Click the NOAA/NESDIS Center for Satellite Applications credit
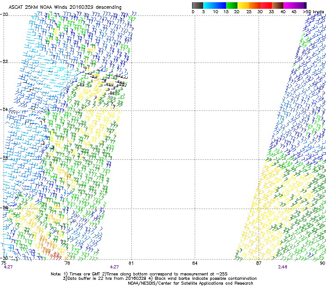 190,283
